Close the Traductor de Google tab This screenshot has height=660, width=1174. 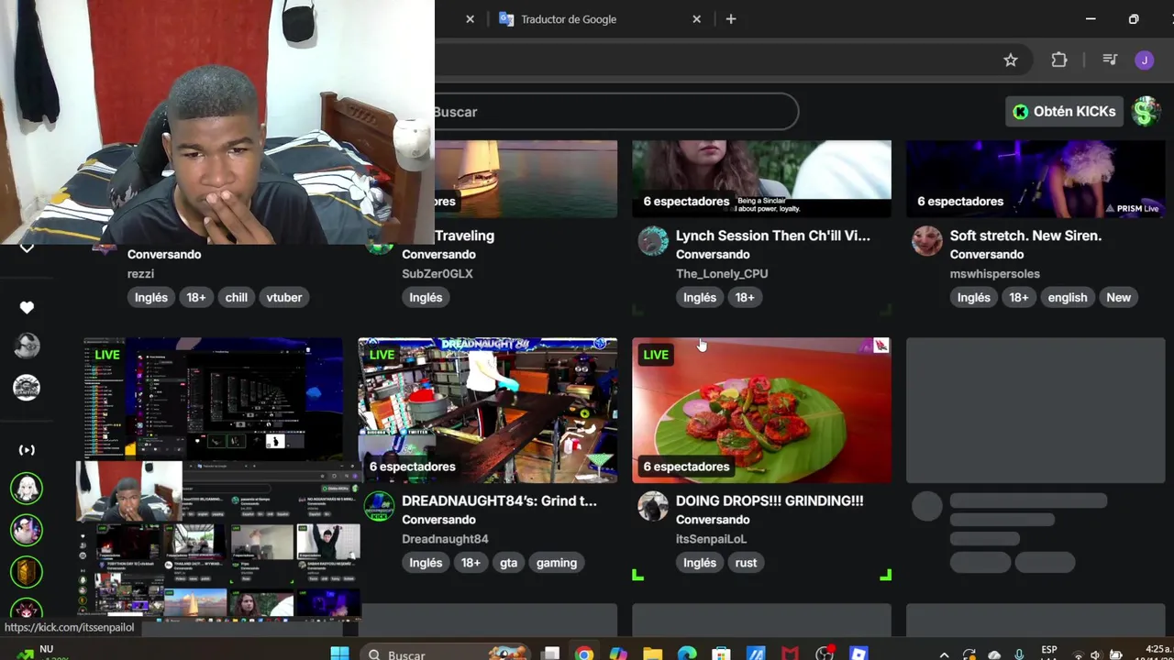pos(696,19)
